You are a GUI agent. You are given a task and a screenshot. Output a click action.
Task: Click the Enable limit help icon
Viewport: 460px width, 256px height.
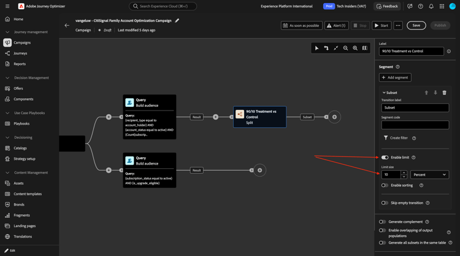[413, 158]
